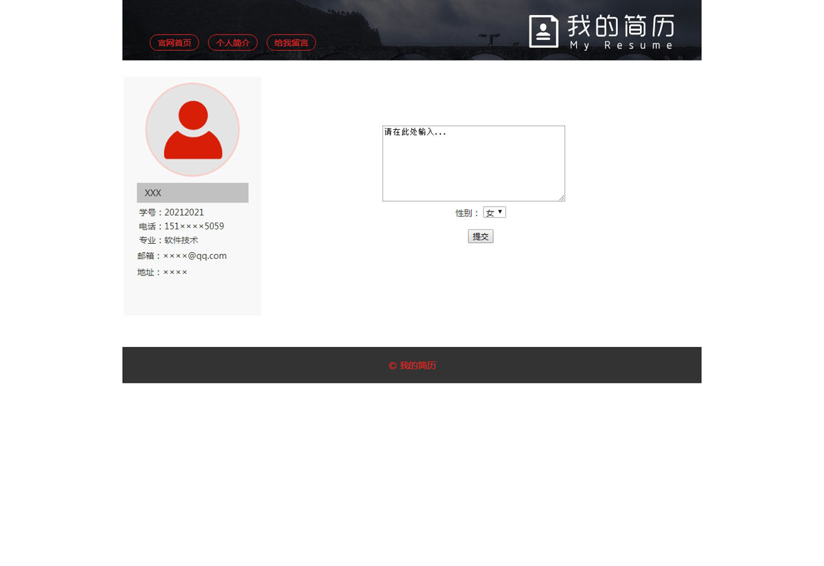Click the textarea resize handle corner
The height and width of the screenshot is (566, 824).
(561, 198)
